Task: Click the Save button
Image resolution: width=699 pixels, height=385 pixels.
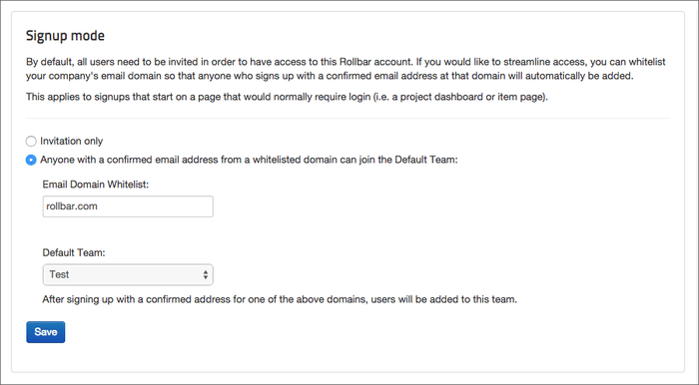Action: 46,332
